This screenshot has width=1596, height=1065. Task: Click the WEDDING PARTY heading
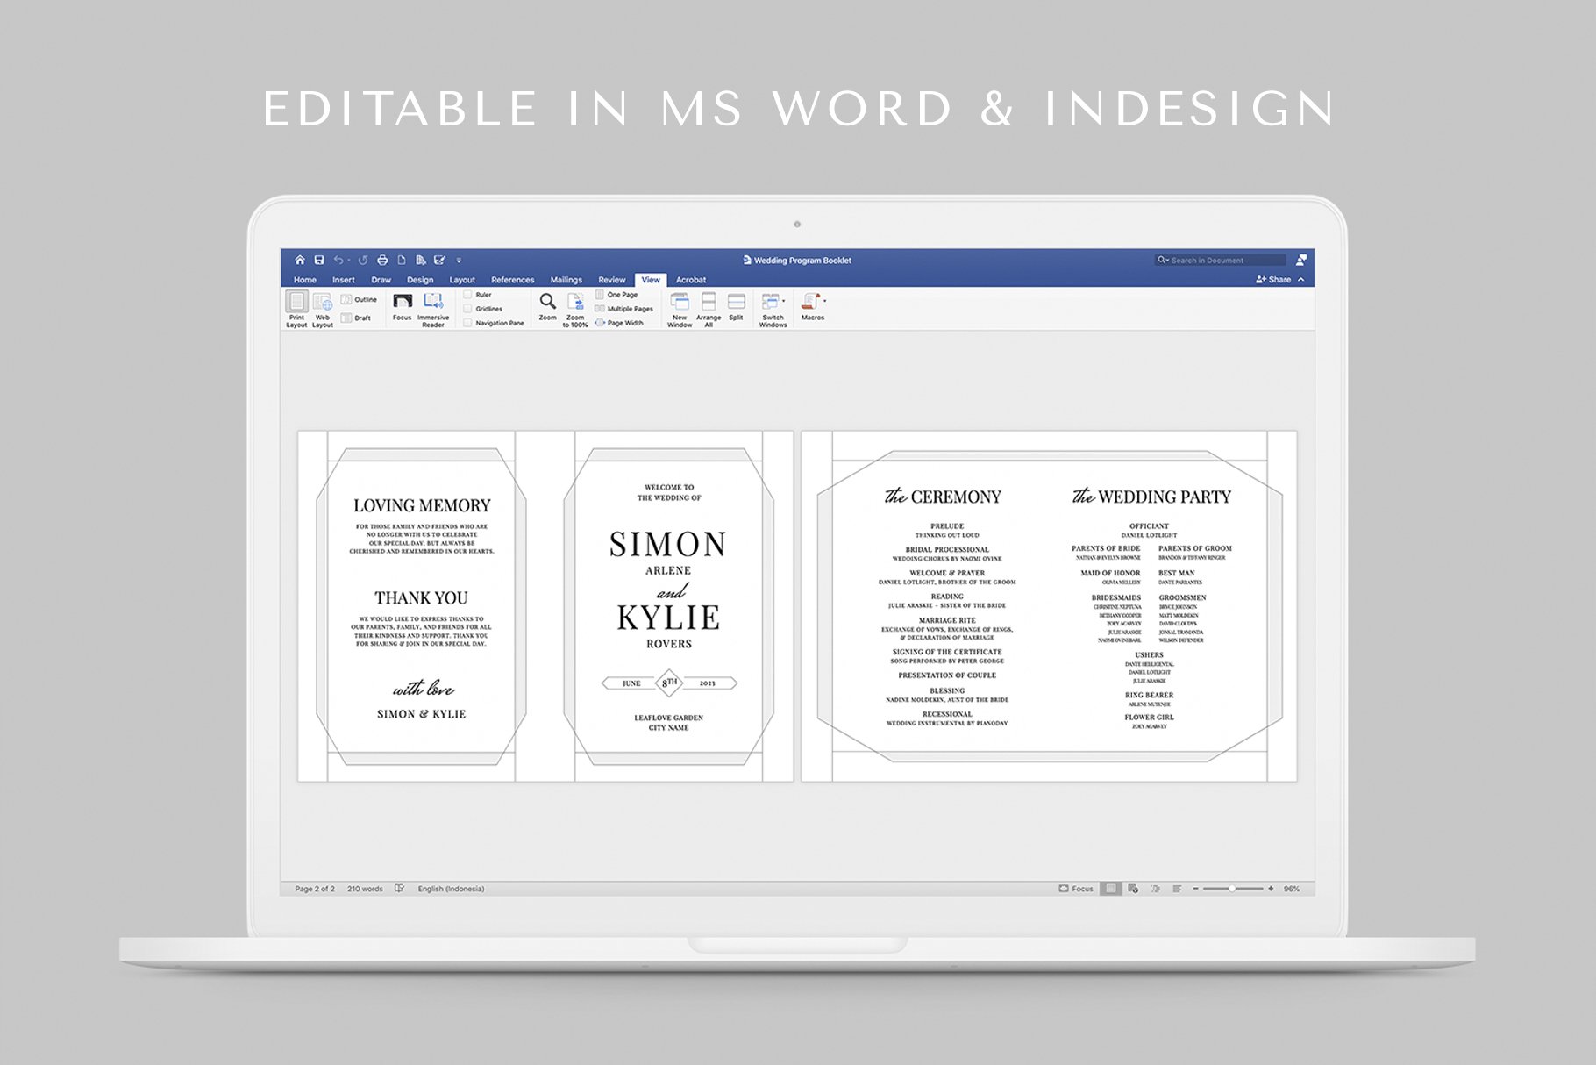(1165, 497)
